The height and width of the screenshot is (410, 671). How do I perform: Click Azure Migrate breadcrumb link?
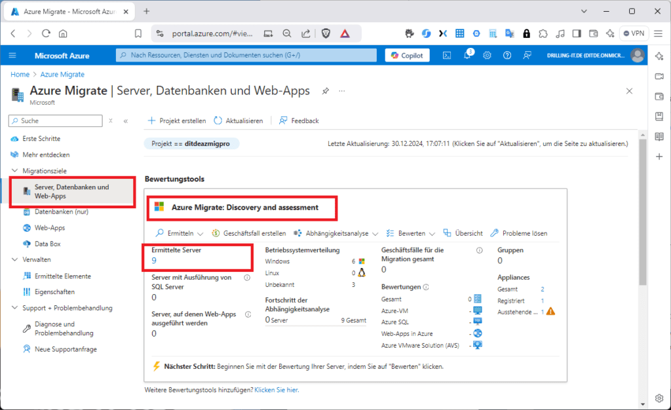point(62,75)
